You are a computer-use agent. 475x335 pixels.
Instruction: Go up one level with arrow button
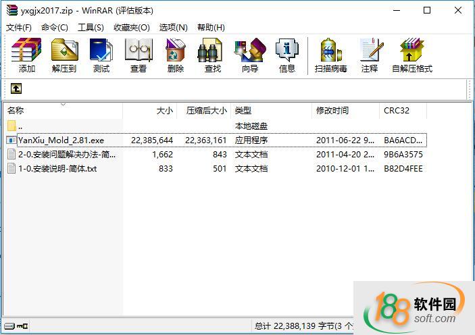(x=16, y=88)
